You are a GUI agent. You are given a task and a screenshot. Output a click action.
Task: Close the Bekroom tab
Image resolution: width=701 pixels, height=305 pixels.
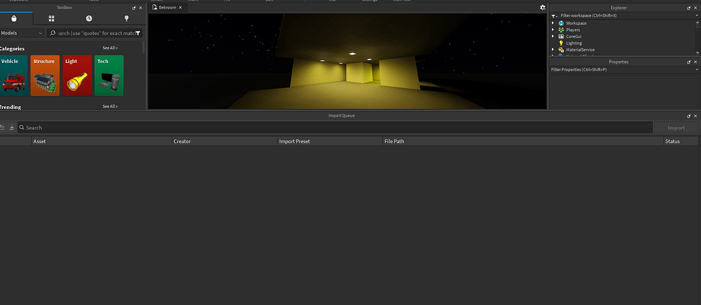180,7
